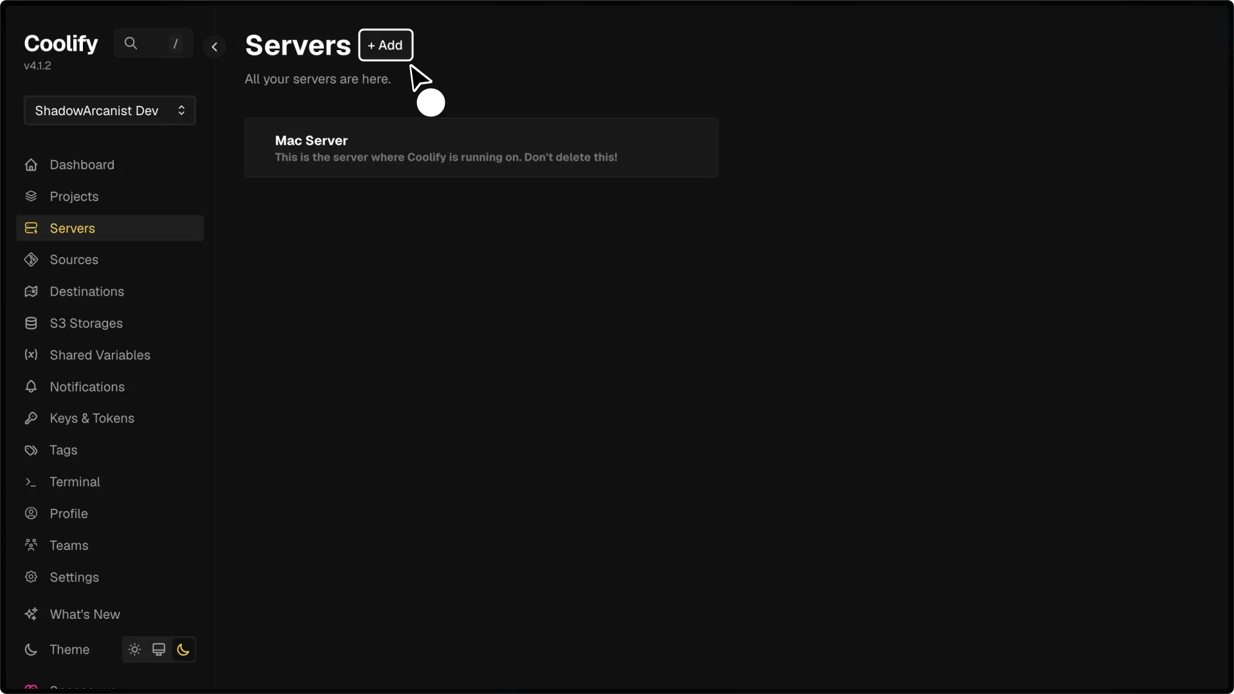This screenshot has width=1234, height=694.
Task: Click the Sources git icon
Action: [x=31, y=260]
